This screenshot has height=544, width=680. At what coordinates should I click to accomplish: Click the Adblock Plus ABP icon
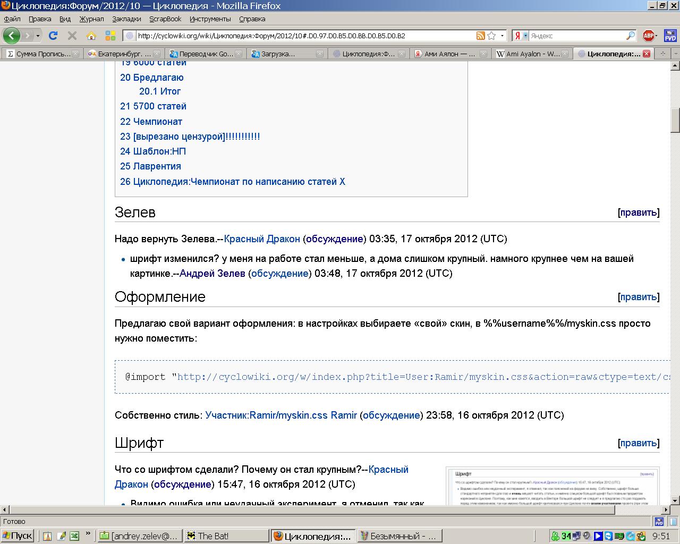click(648, 36)
